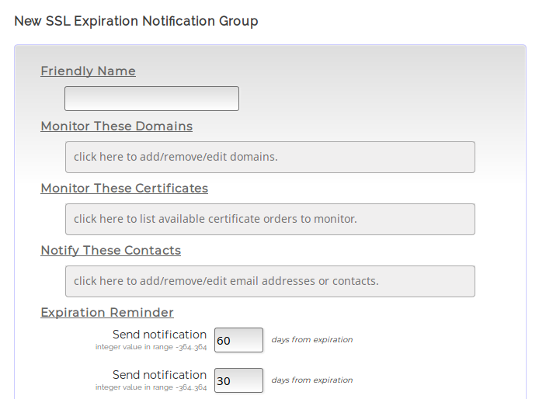Click the Friendly Name field label
This screenshot has height=399, width=539.
point(88,71)
